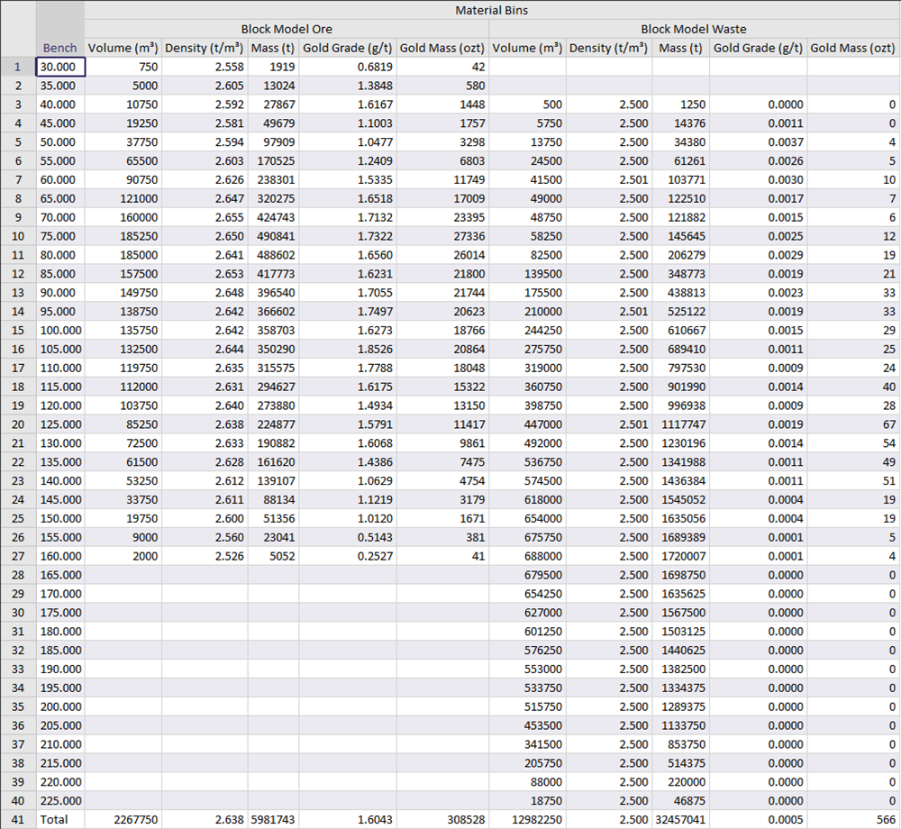Viewport: 901px width, 829px height.
Task: Select ore total gold mass cell 308528
Action: click(442, 819)
